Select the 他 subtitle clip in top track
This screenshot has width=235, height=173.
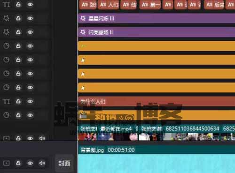(129, 5)
